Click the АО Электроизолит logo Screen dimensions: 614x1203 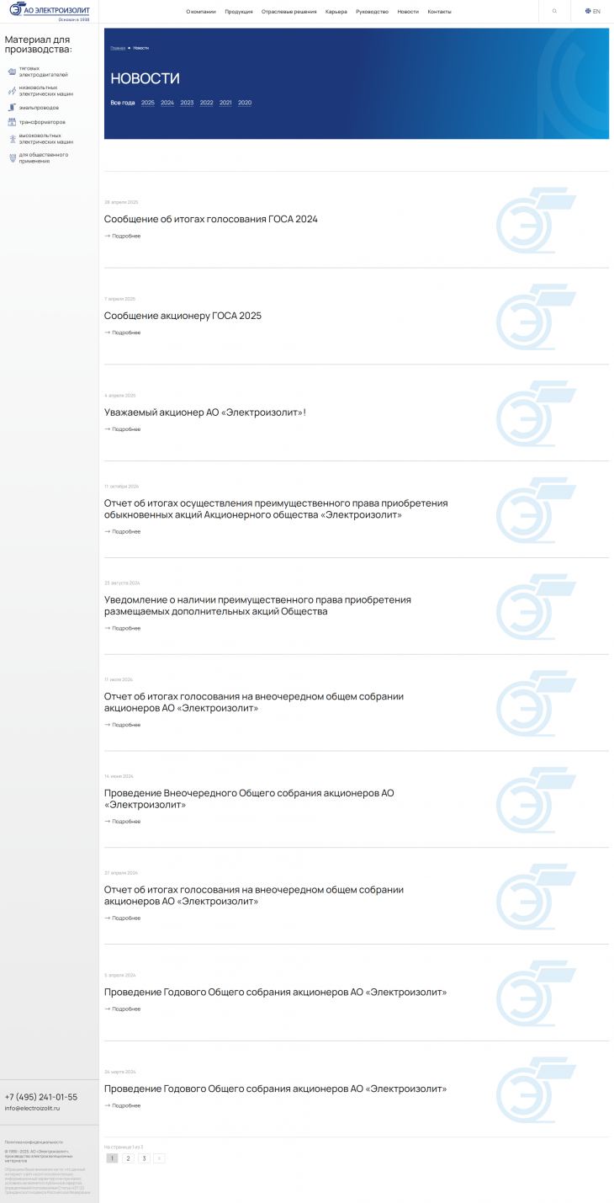pyautogui.click(x=50, y=11)
